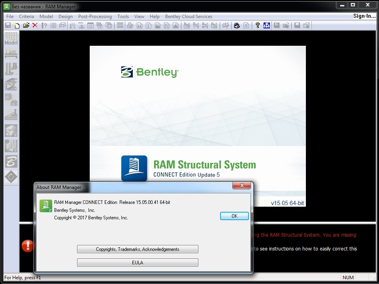
Task: Open the Design menu
Action: (x=66, y=17)
